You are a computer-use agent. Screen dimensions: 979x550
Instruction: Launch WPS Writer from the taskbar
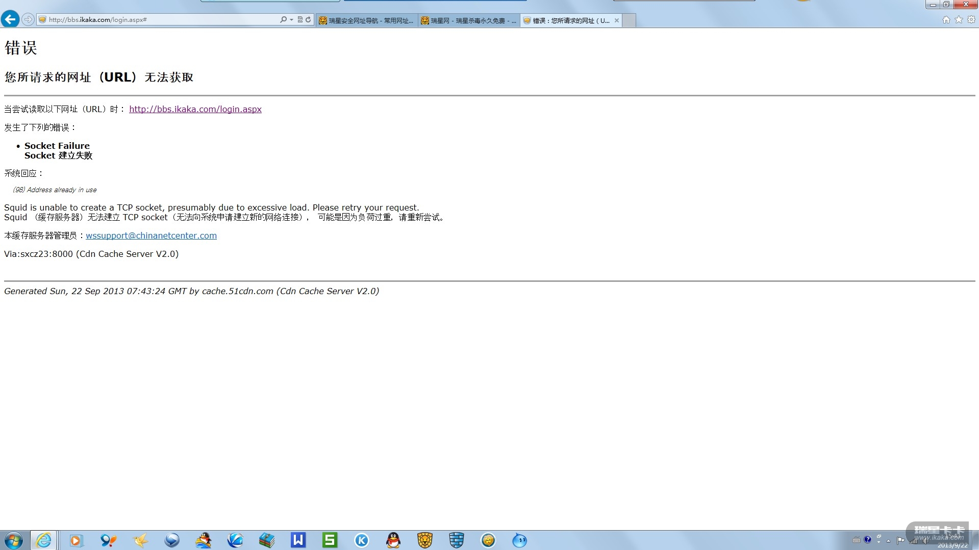click(298, 540)
